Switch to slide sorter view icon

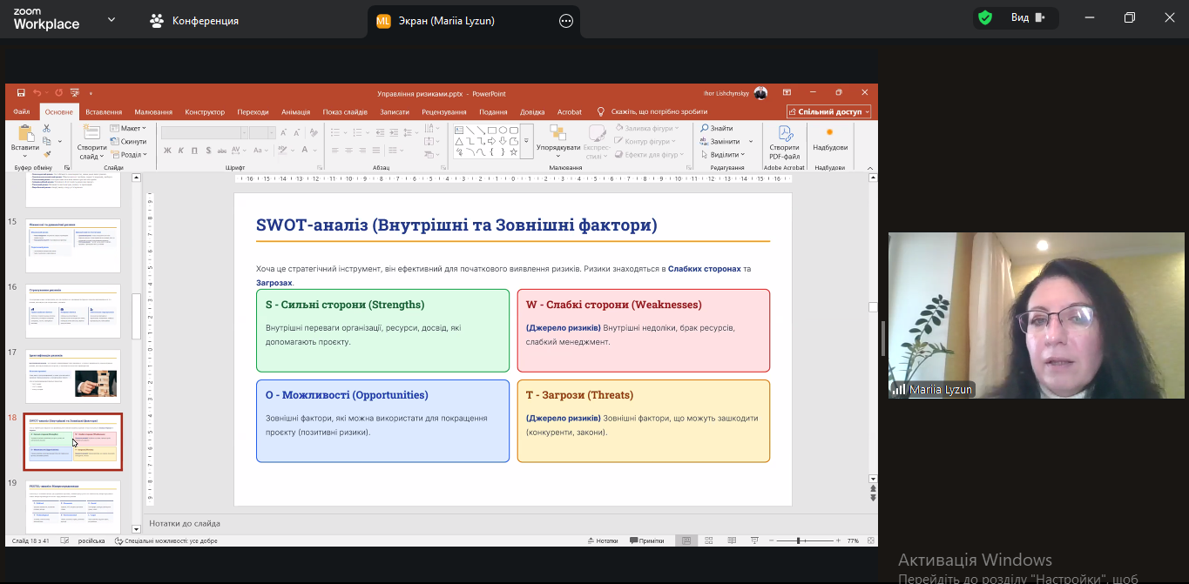[x=709, y=540]
